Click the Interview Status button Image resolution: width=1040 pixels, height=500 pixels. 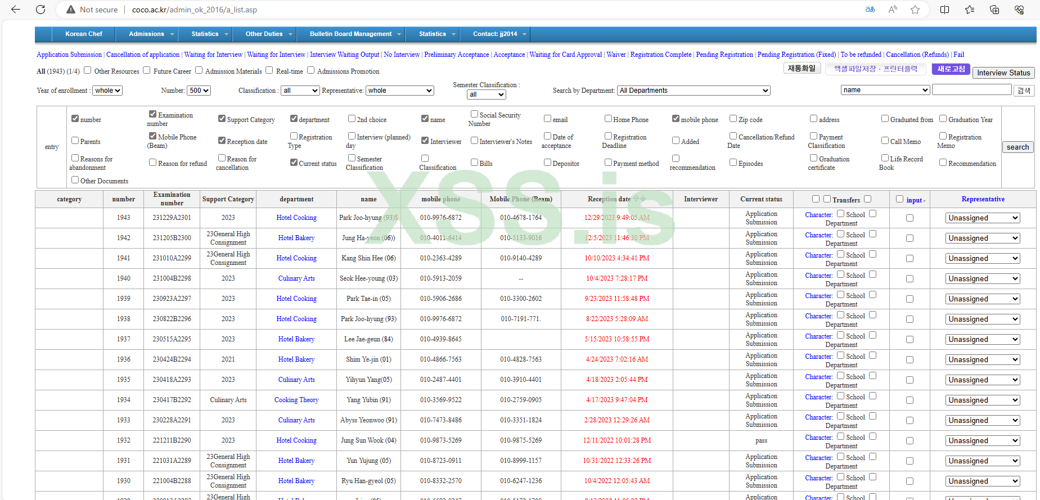coord(1003,73)
